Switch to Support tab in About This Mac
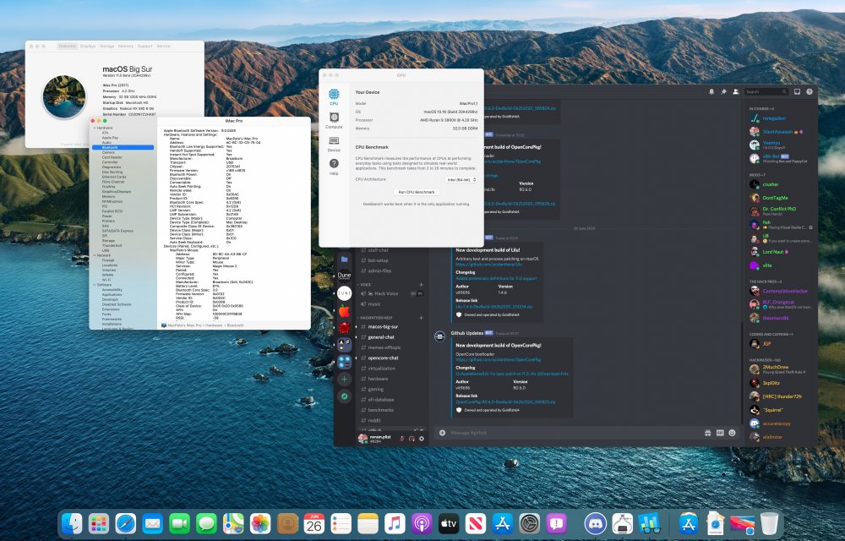The width and height of the screenshot is (845, 541). point(145,46)
